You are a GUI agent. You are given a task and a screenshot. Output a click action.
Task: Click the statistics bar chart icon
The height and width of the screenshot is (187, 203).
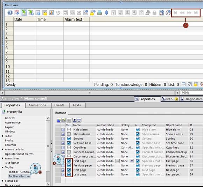pyautogui.click(x=51, y=13)
